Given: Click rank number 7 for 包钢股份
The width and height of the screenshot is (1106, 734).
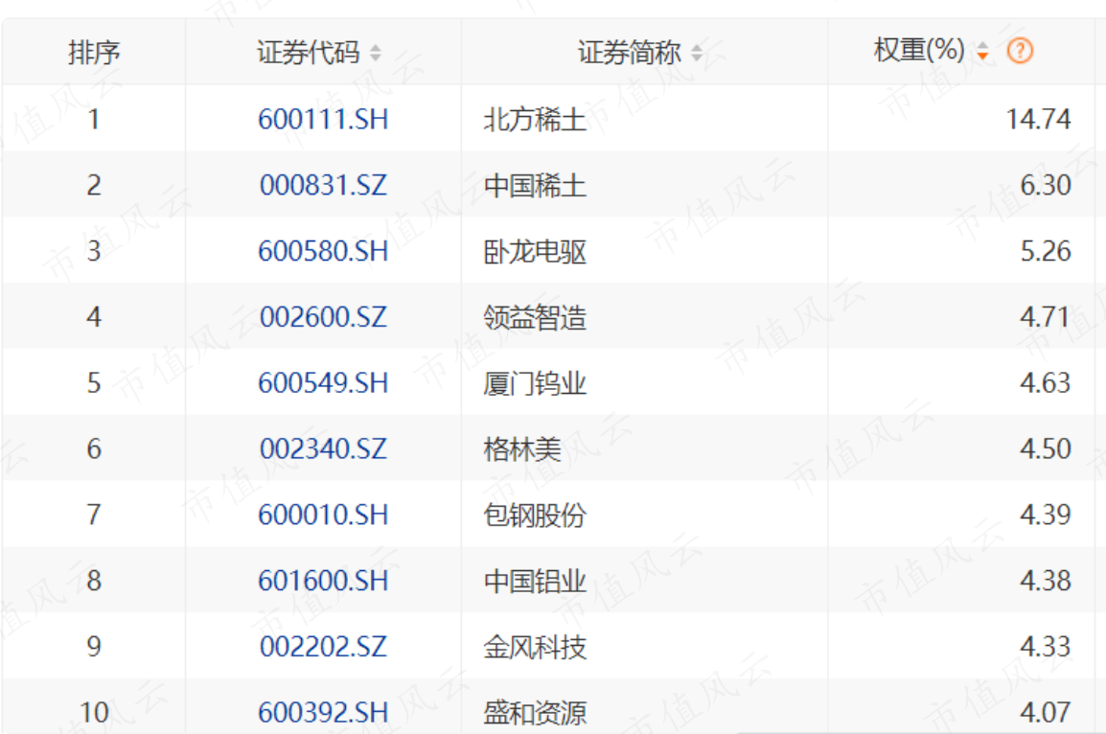Looking at the screenshot, I should [x=94, y=515].
